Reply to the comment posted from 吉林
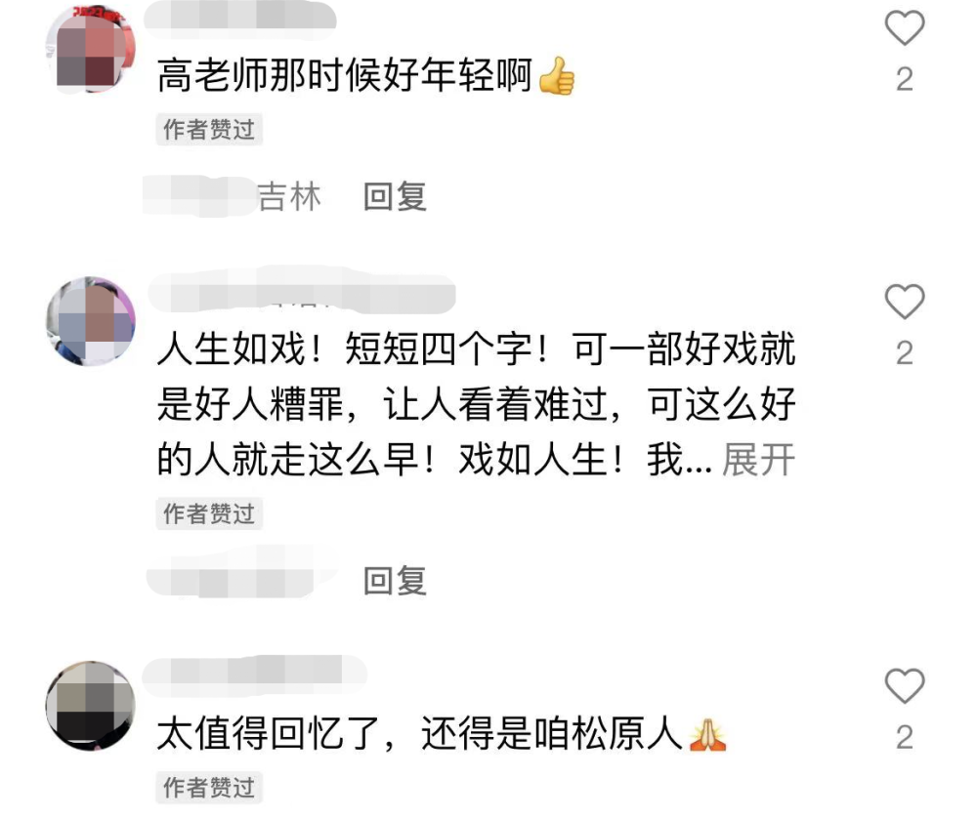 (x=395, y=196)
